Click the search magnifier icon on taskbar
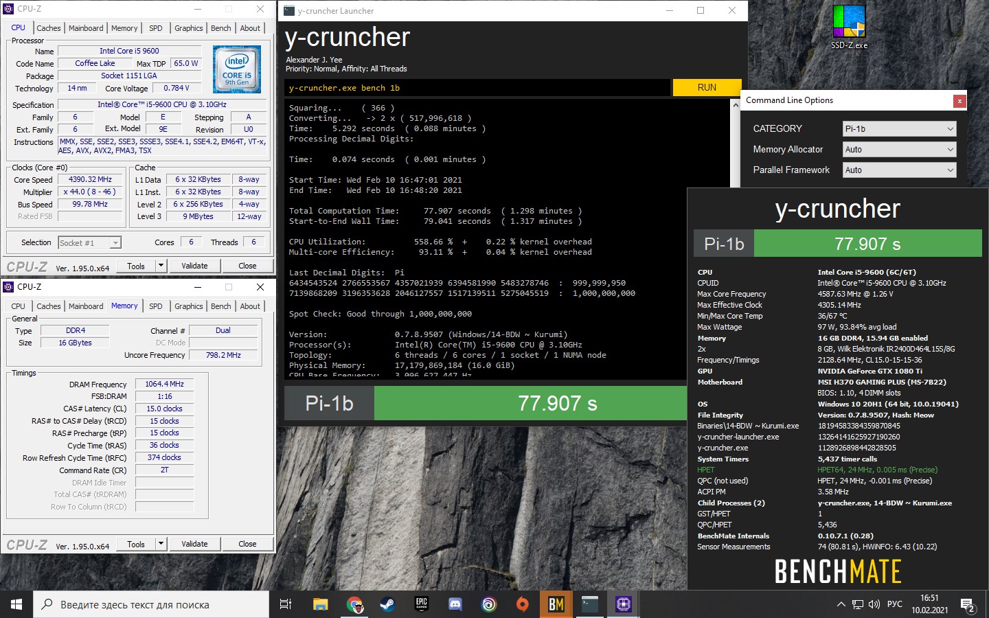This screenshot has width=989, height=618. 47,604
